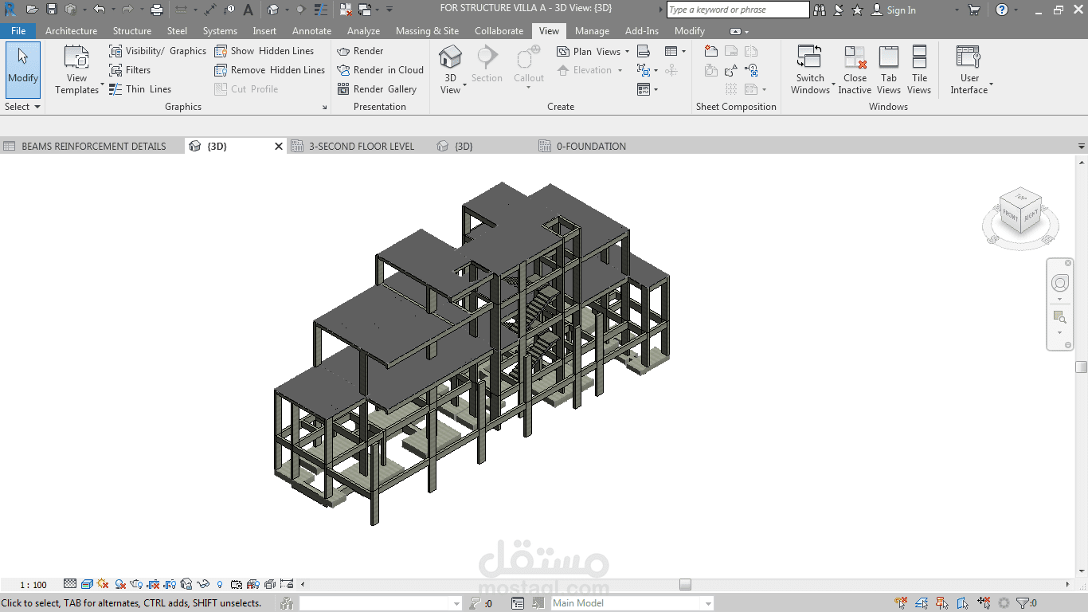
Task: Open the file using the Open folder icon
Action: [31, 10]
